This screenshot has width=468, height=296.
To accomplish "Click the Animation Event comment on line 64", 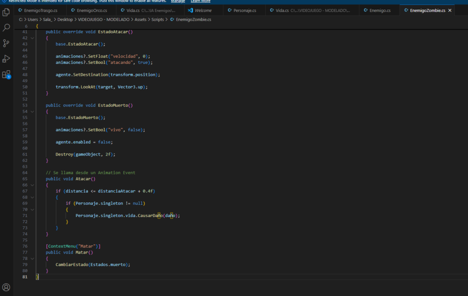I will click(x=90, y=173).
